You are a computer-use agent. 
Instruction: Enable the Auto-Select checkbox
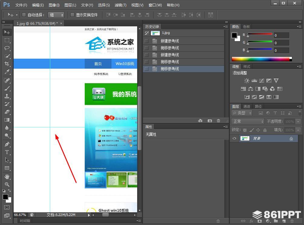tap(24, 15)
